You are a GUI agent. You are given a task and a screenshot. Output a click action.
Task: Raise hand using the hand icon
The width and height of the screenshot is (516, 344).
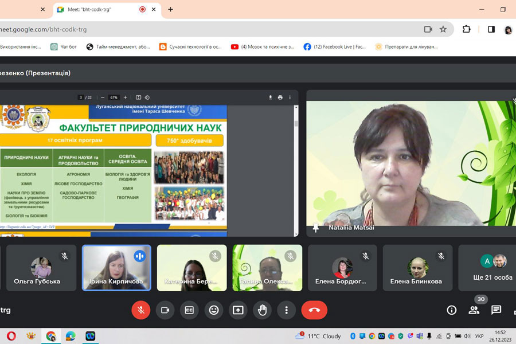coord(262,310)
